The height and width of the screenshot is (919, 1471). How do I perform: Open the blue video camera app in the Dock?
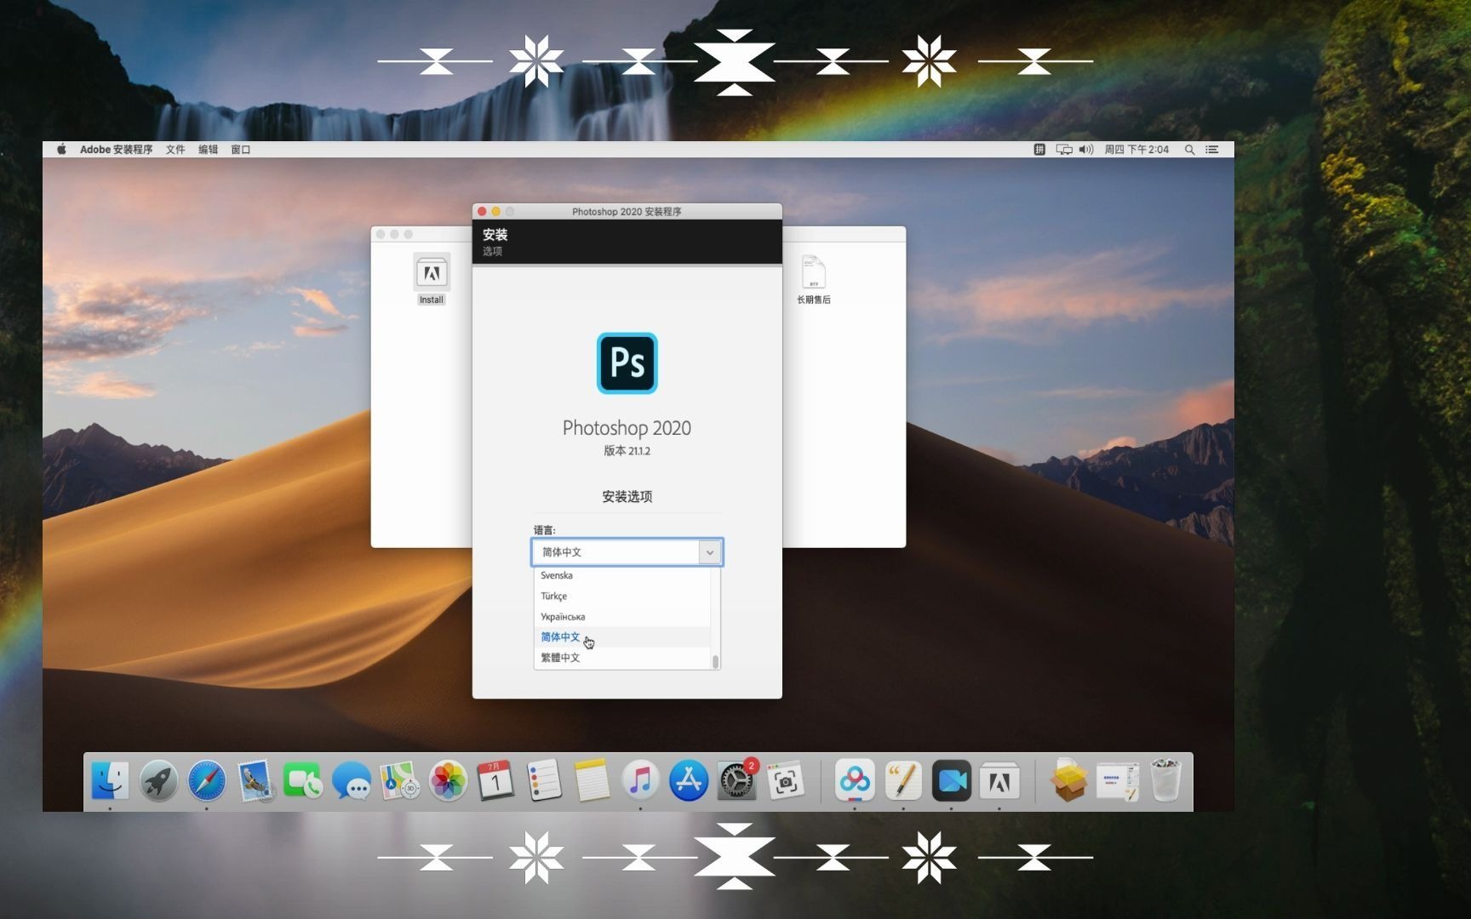pyautogui.click(x=951, y=780)
